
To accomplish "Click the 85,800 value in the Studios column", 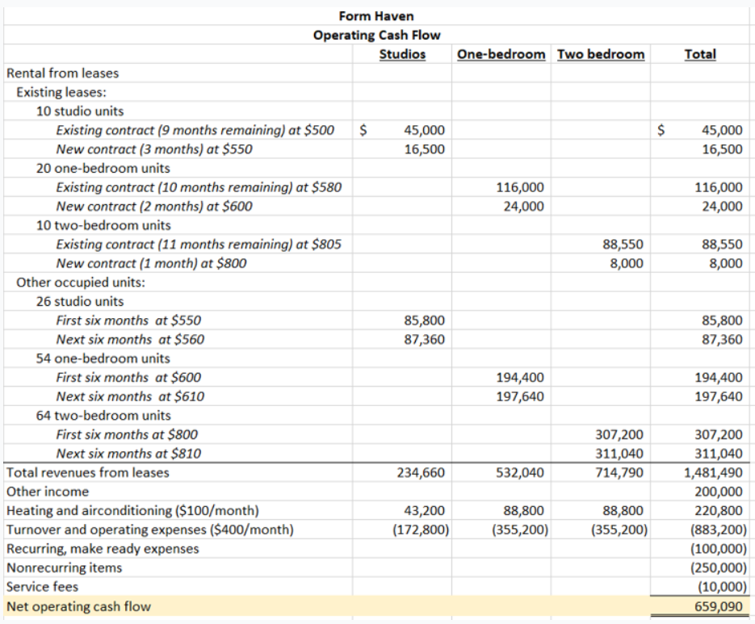I will pyautogui.click(x=424, y=320).
